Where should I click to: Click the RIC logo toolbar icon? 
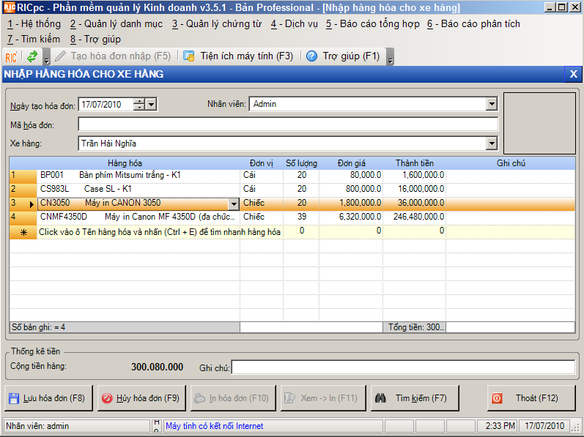(11, 56)
